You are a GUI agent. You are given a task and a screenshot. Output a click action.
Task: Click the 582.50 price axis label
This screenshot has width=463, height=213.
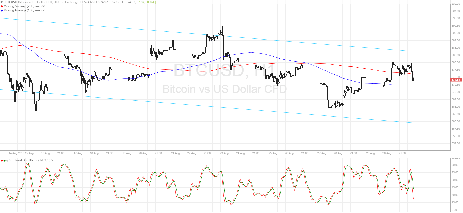(456, 55)
